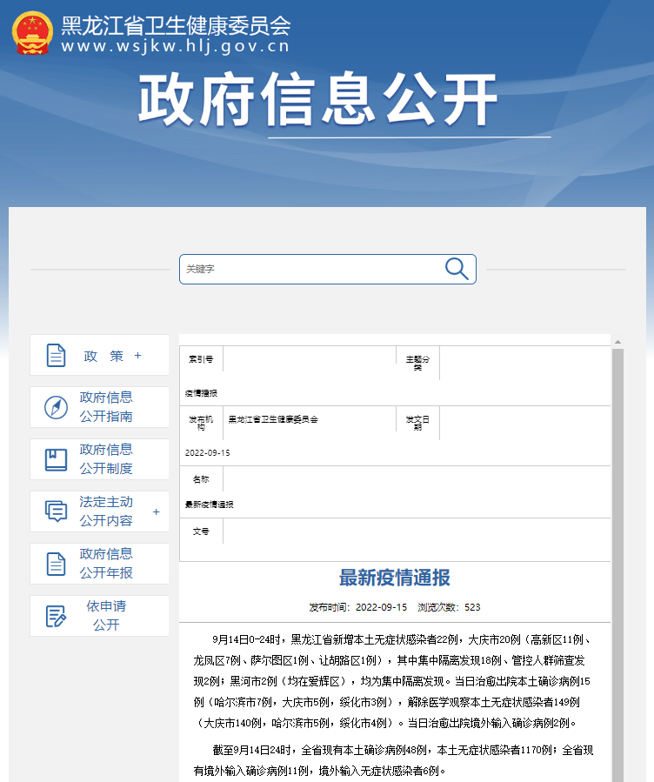Click the compass icon for 政府信息公开指南
Image resolution: width=654 pixels, height=782 pixels.
(x=56, y=407)
